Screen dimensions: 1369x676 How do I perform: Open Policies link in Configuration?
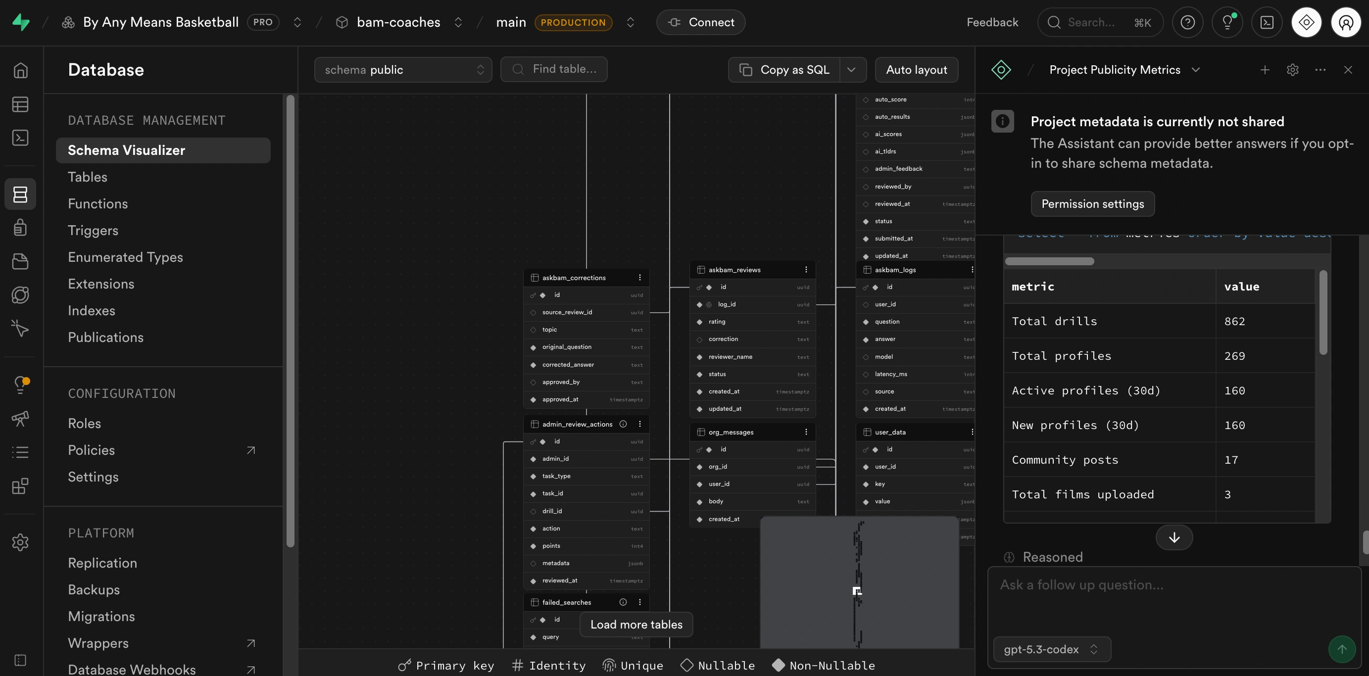click(x=92, y=450)
